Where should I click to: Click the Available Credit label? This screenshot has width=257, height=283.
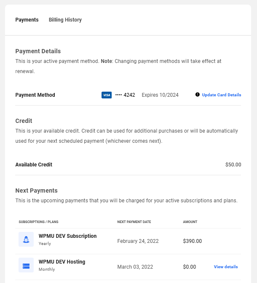pyautogui.click(x=34, y=165)
